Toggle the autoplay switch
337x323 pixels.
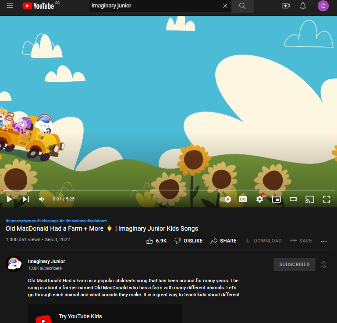(225, 200)
